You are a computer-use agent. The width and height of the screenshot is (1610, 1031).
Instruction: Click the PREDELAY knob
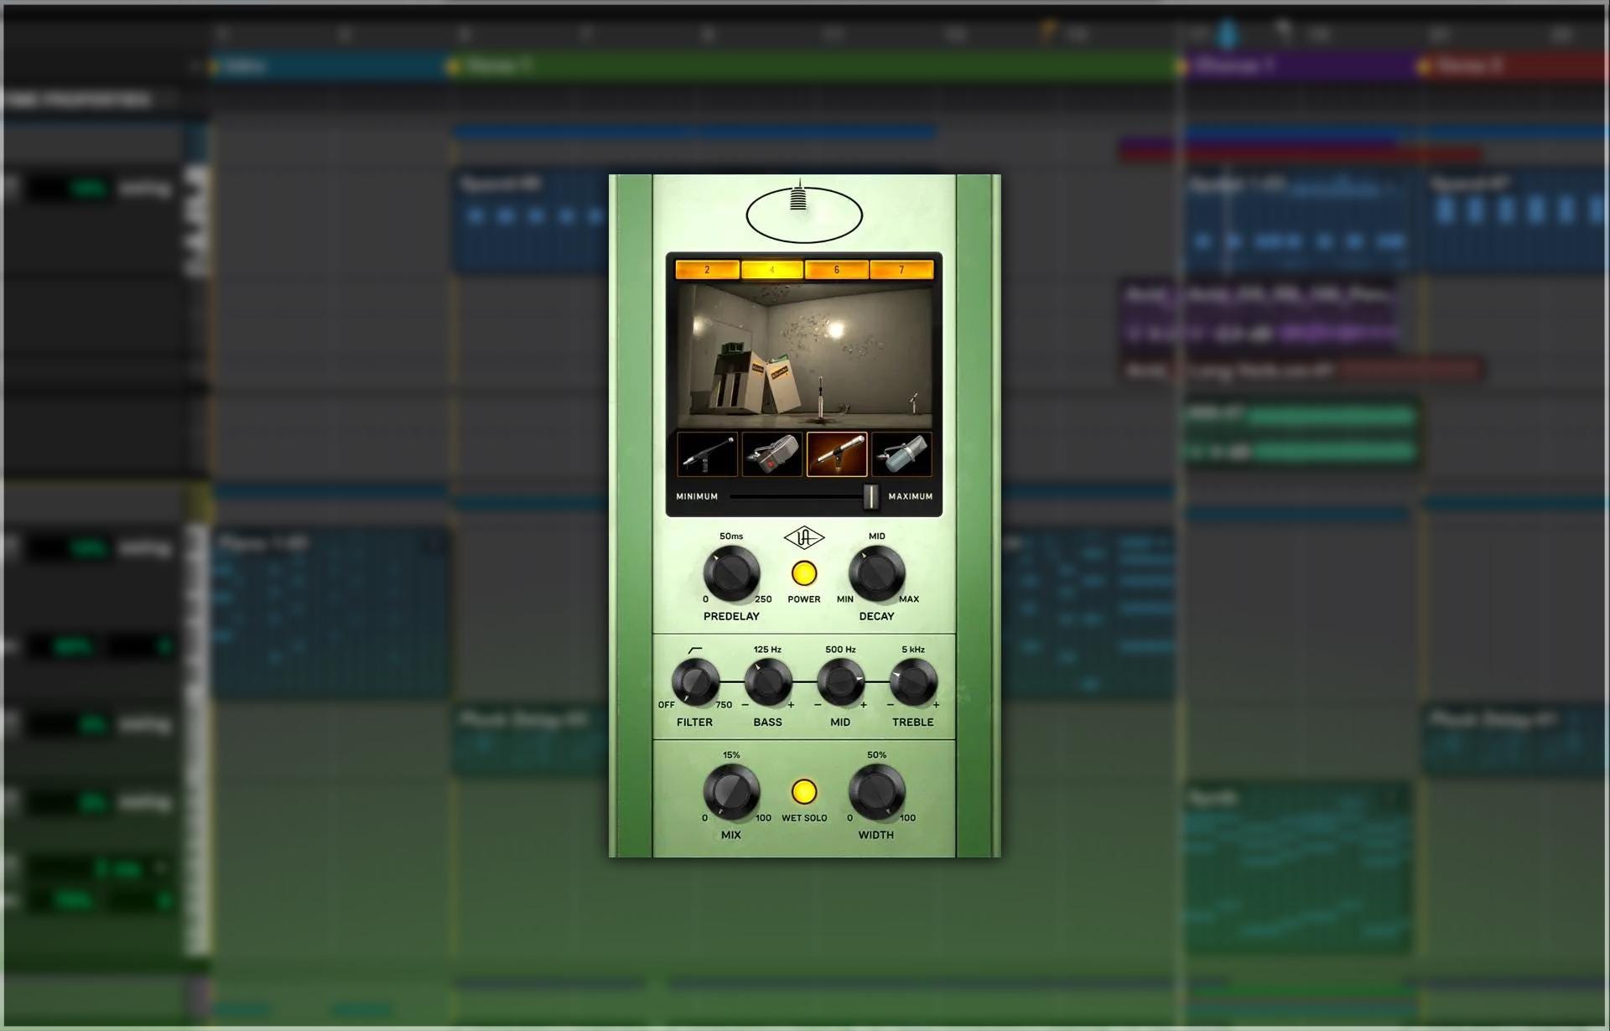click(731, 574)
